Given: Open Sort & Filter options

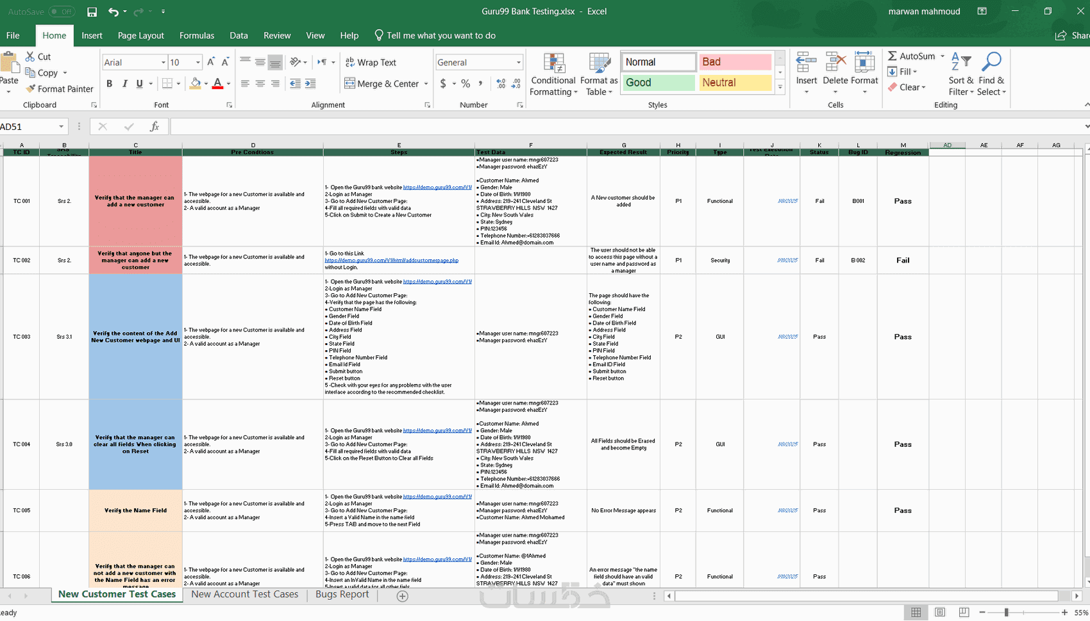Looking at the screenshot, I should [961, 74].
